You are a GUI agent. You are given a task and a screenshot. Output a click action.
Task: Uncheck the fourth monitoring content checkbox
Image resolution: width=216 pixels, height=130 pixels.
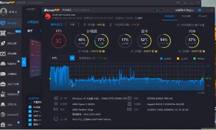click(30, 116)
